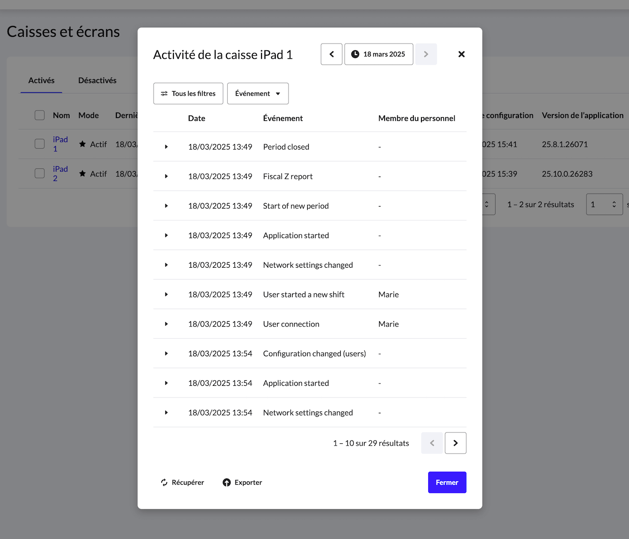Go to next day in activity dialog
The height and width of the screenshot is (539, 629).
pos(426,54)
